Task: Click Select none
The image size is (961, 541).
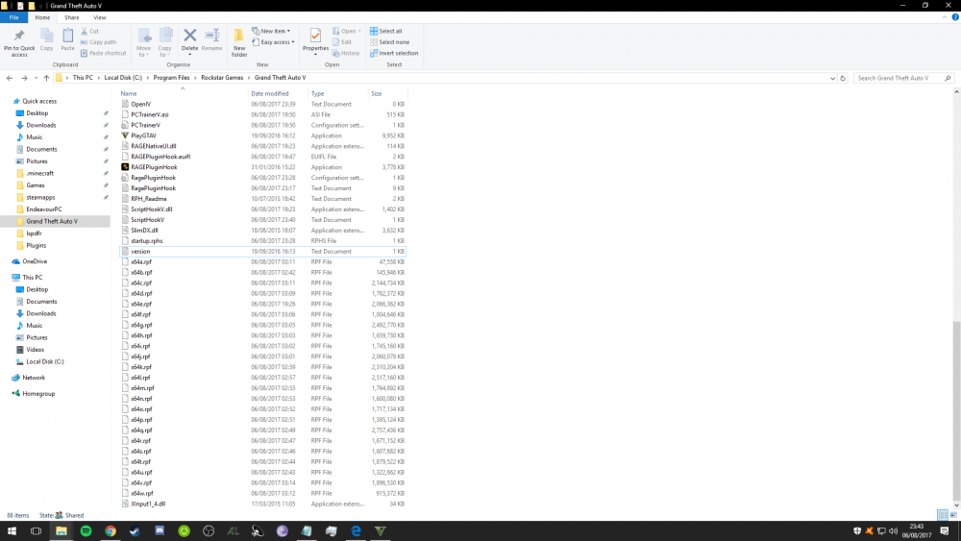Action: [x=390, y=42]
